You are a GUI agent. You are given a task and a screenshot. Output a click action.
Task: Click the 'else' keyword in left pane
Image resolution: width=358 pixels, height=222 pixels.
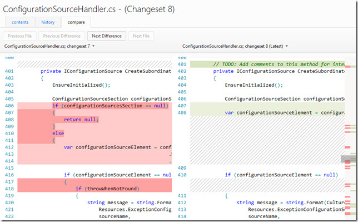(x=58, y=134)
